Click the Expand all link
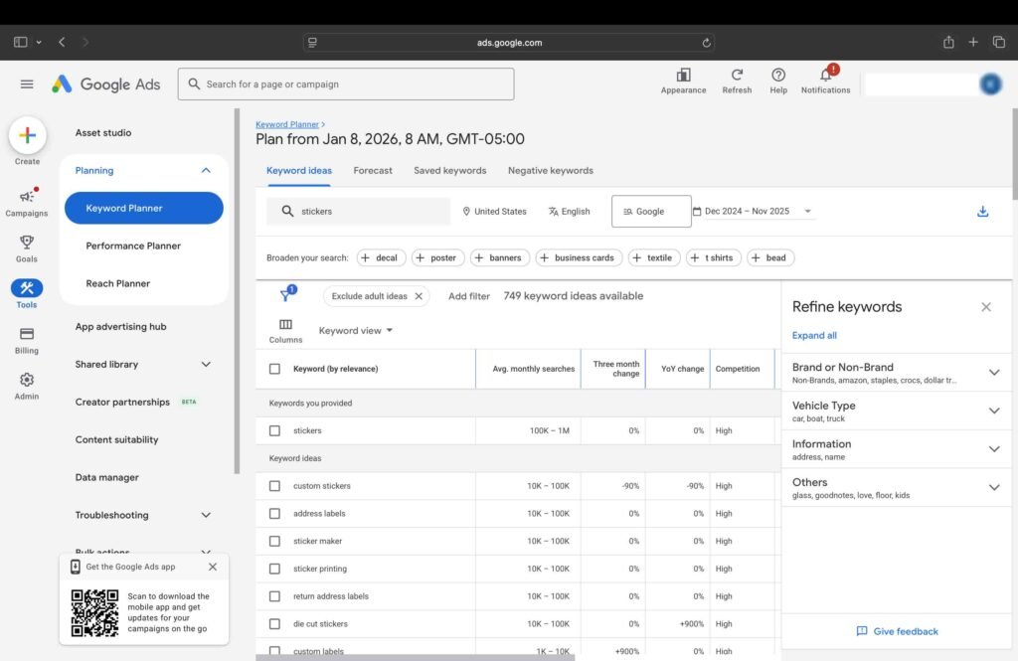Screen dimensions: 1018x661 pos(814,336)
